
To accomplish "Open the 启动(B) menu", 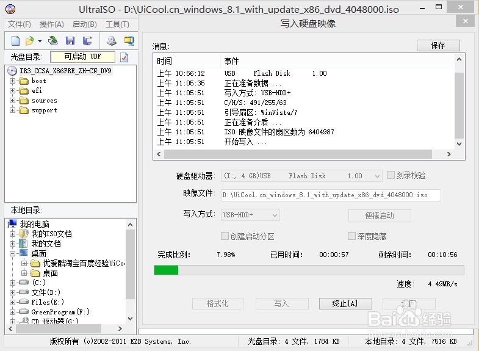I will pyautogui.click(x=85, y=24).
